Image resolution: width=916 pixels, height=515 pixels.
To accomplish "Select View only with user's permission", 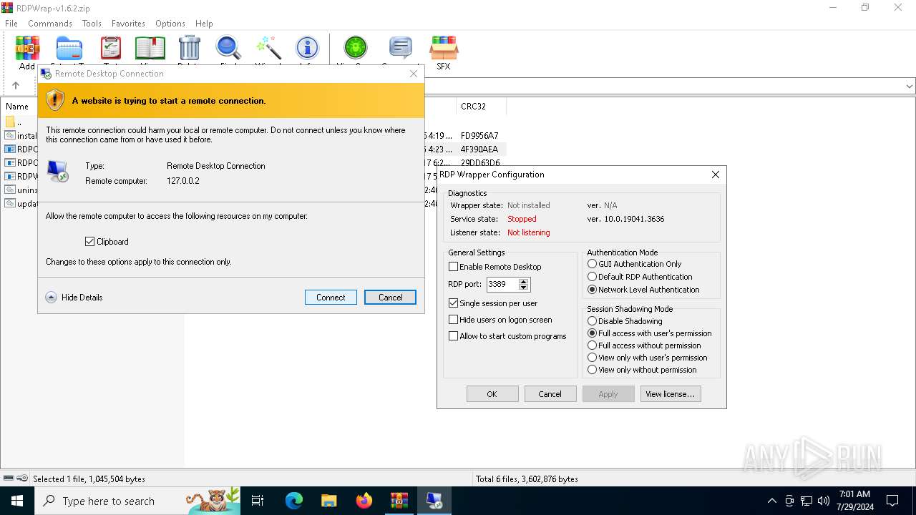I will pyautogui.click(x=592, y=358).
